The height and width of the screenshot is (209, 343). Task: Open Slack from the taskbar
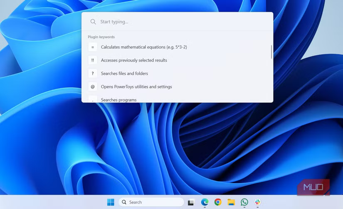[x=258, y=202]
